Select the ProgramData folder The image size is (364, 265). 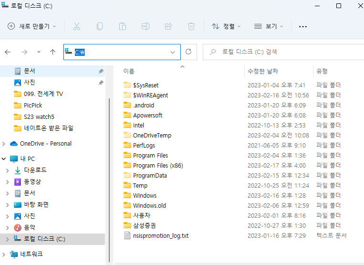tap(145, 175)
